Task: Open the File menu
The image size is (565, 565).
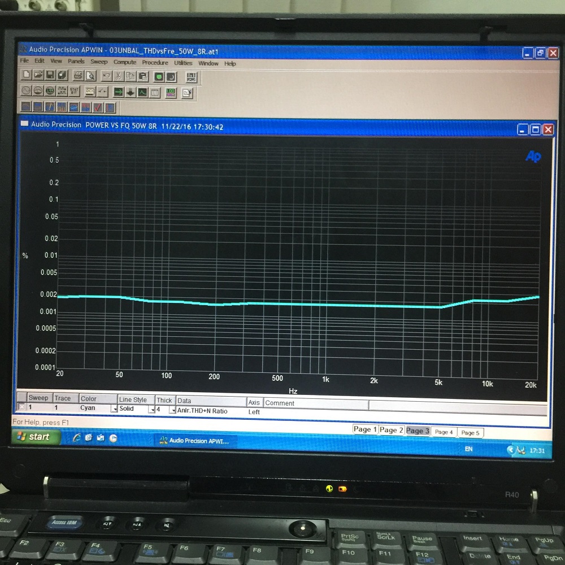Action: coord(24,60)
